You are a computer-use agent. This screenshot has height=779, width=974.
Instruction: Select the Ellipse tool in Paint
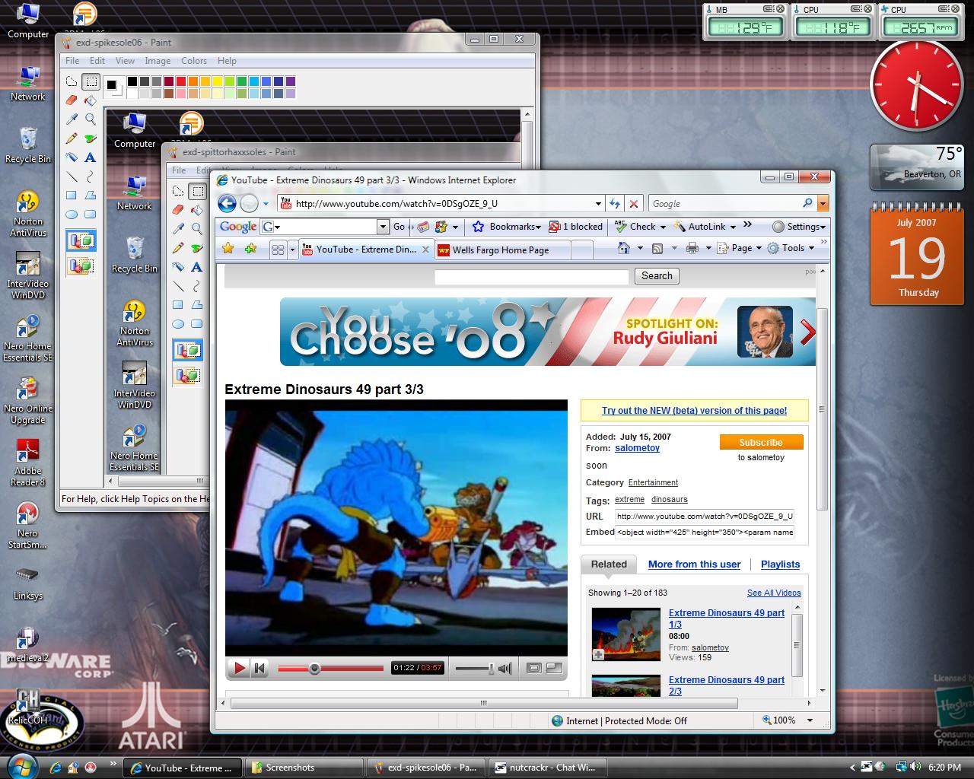72,215
